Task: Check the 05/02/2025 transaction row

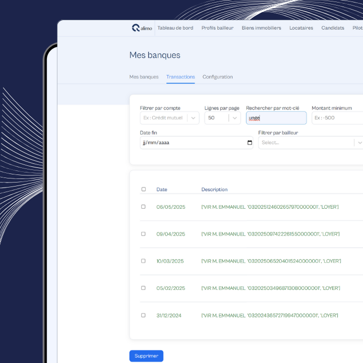Action: [143, 288]
